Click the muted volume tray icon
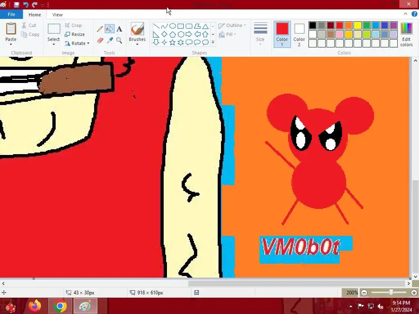Viewport: 419px width, 314px height. click(x=381, y=306)
